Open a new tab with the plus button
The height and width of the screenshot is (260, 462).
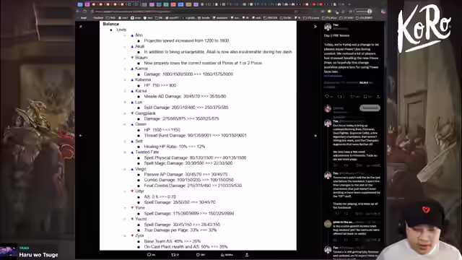(349, 4)
